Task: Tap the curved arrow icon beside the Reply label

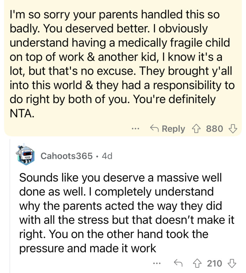Action: coord(155,129)
